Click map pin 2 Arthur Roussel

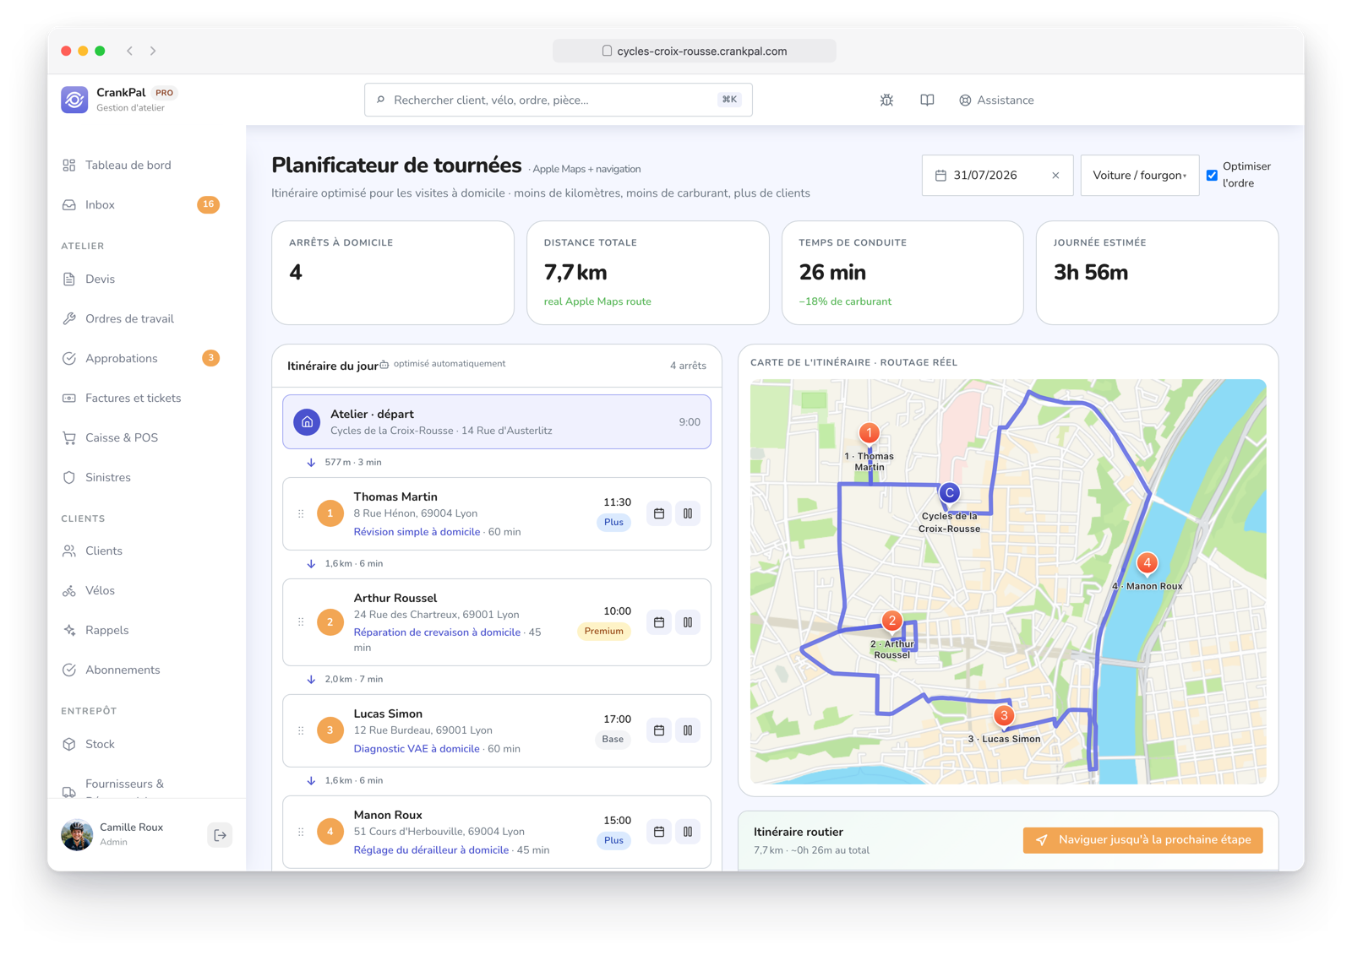[891, 621]
